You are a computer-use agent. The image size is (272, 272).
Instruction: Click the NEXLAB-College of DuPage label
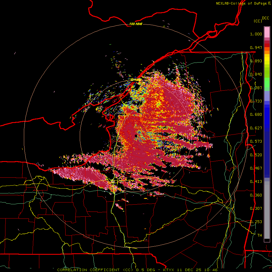pos(242,3)
